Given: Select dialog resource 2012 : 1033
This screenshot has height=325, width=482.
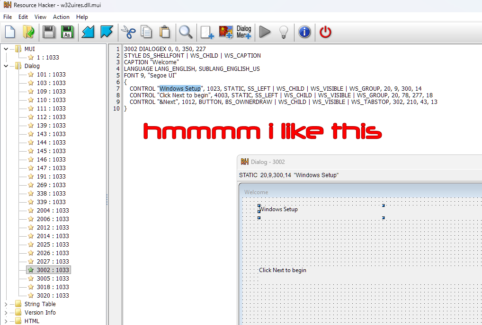Looking at the screenshot, I should coord(53,228).
